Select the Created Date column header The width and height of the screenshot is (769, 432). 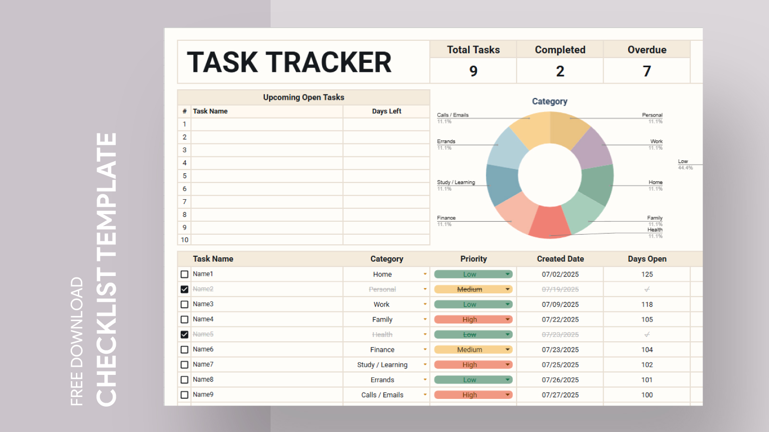560,259
